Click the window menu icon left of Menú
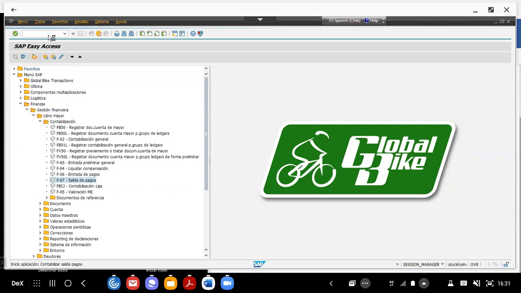Screen dimensions: 521x293 pos(11,21)
